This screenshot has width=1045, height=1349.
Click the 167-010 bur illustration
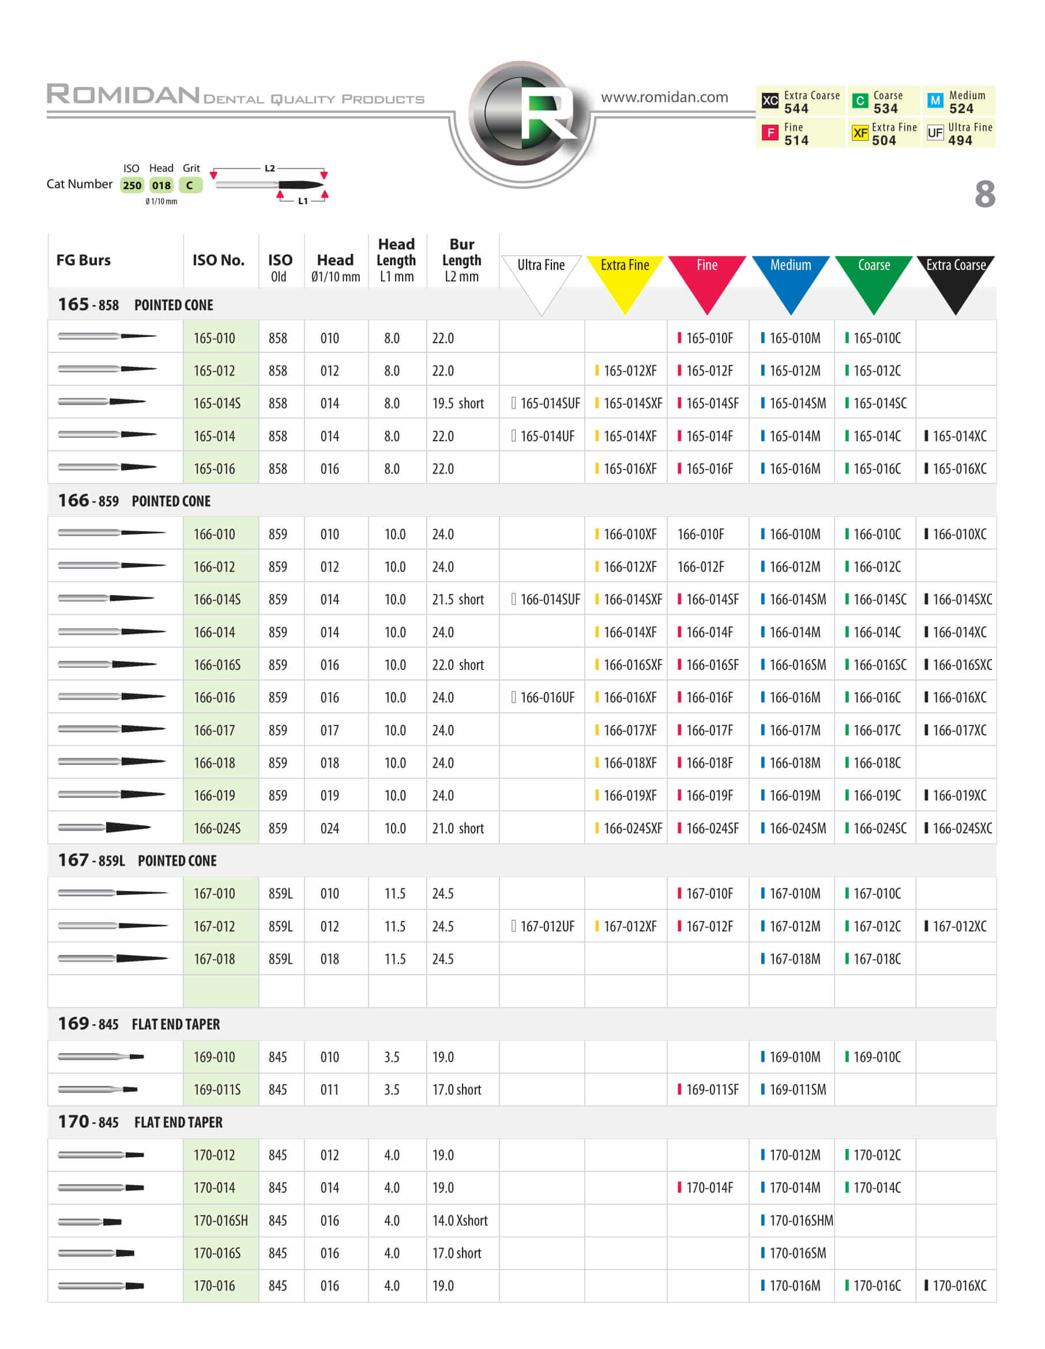113,893
